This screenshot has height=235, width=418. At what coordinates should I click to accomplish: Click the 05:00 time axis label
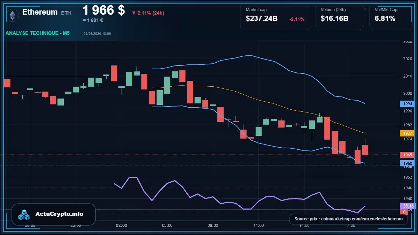coord(167,225)
